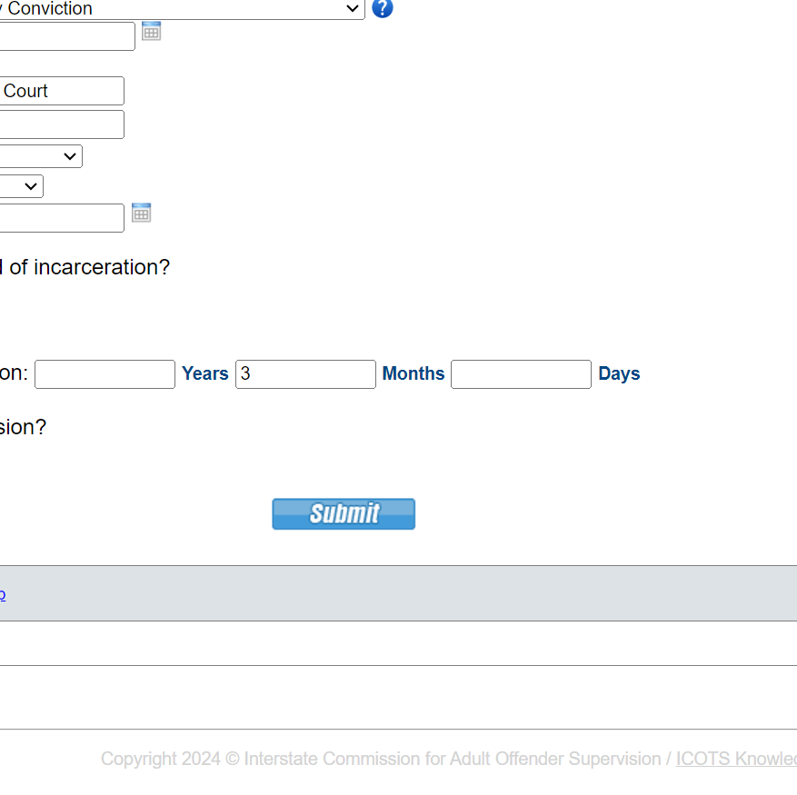Open the ICOTS Knowledge link in footer
Image resolution: width=797 pixels, height=795 pixels.
tap(736, 759)
